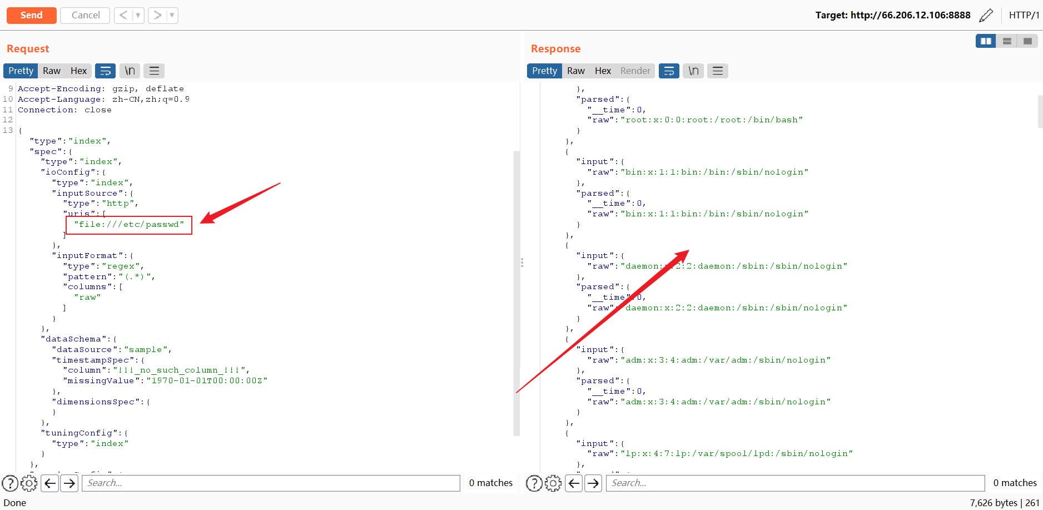This screenshot has height=510, width=1043.
Task: Click the pencil icon to edit the Target
Action: [986, 15]
